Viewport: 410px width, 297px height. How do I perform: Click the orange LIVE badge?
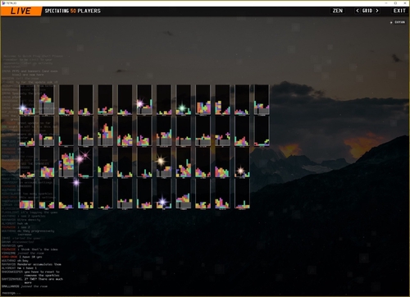21,11
